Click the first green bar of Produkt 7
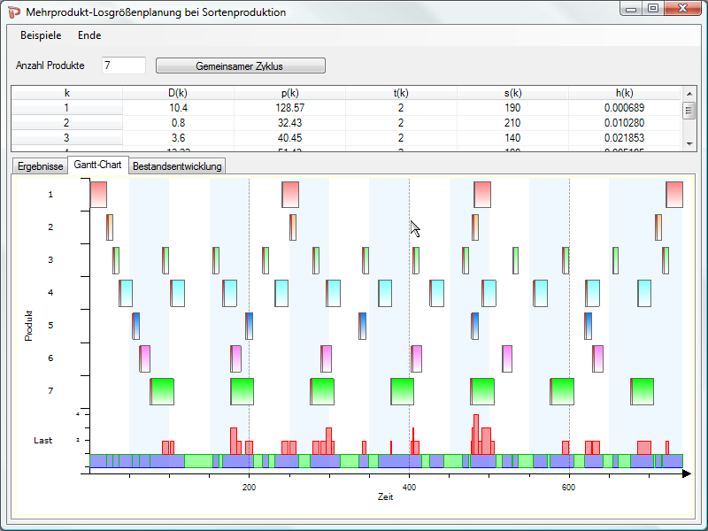 click(162, 391)
